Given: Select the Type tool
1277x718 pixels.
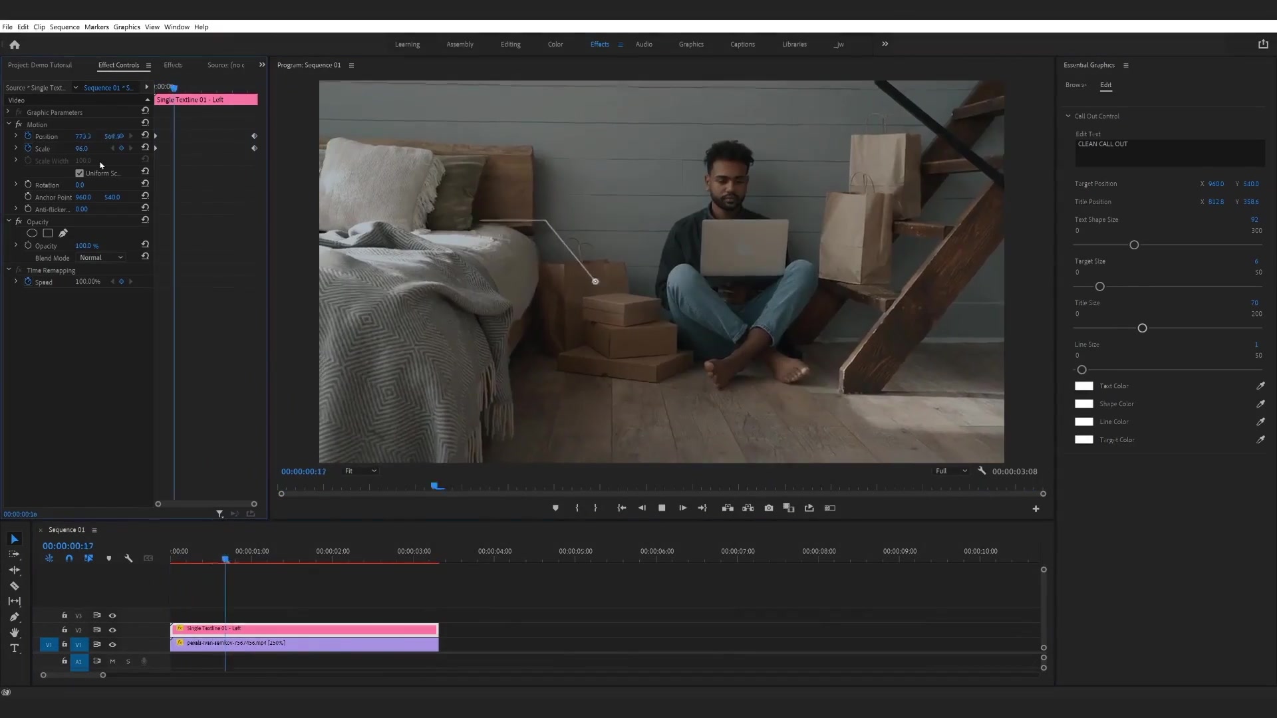Looking at the screenshot, I should (15, 648).
